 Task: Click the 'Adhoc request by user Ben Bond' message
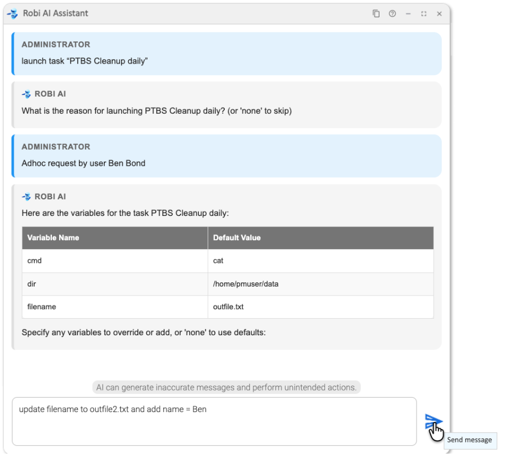pos(83,163)
